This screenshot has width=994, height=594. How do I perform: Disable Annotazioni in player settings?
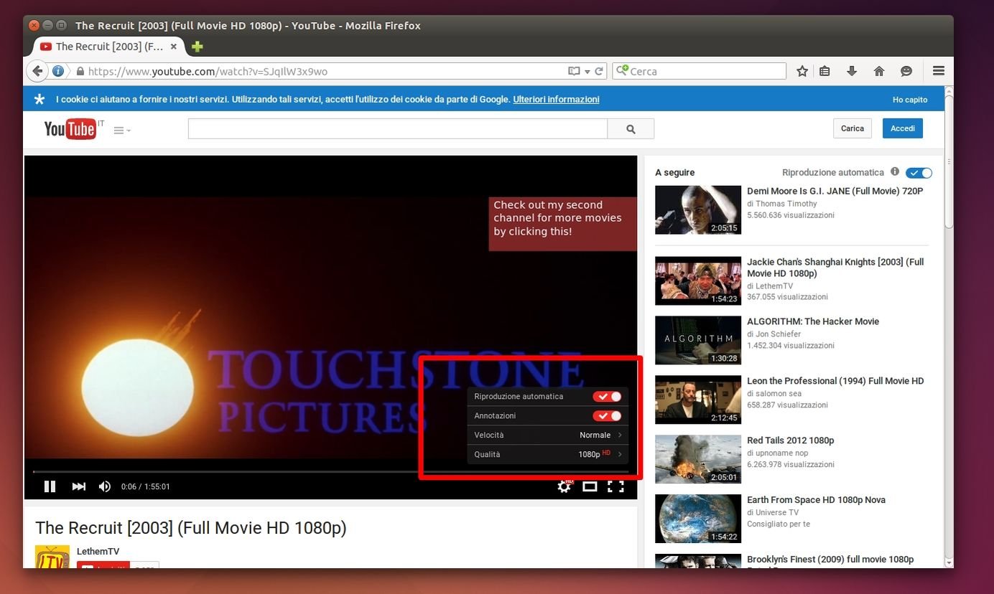coord(607,416)
